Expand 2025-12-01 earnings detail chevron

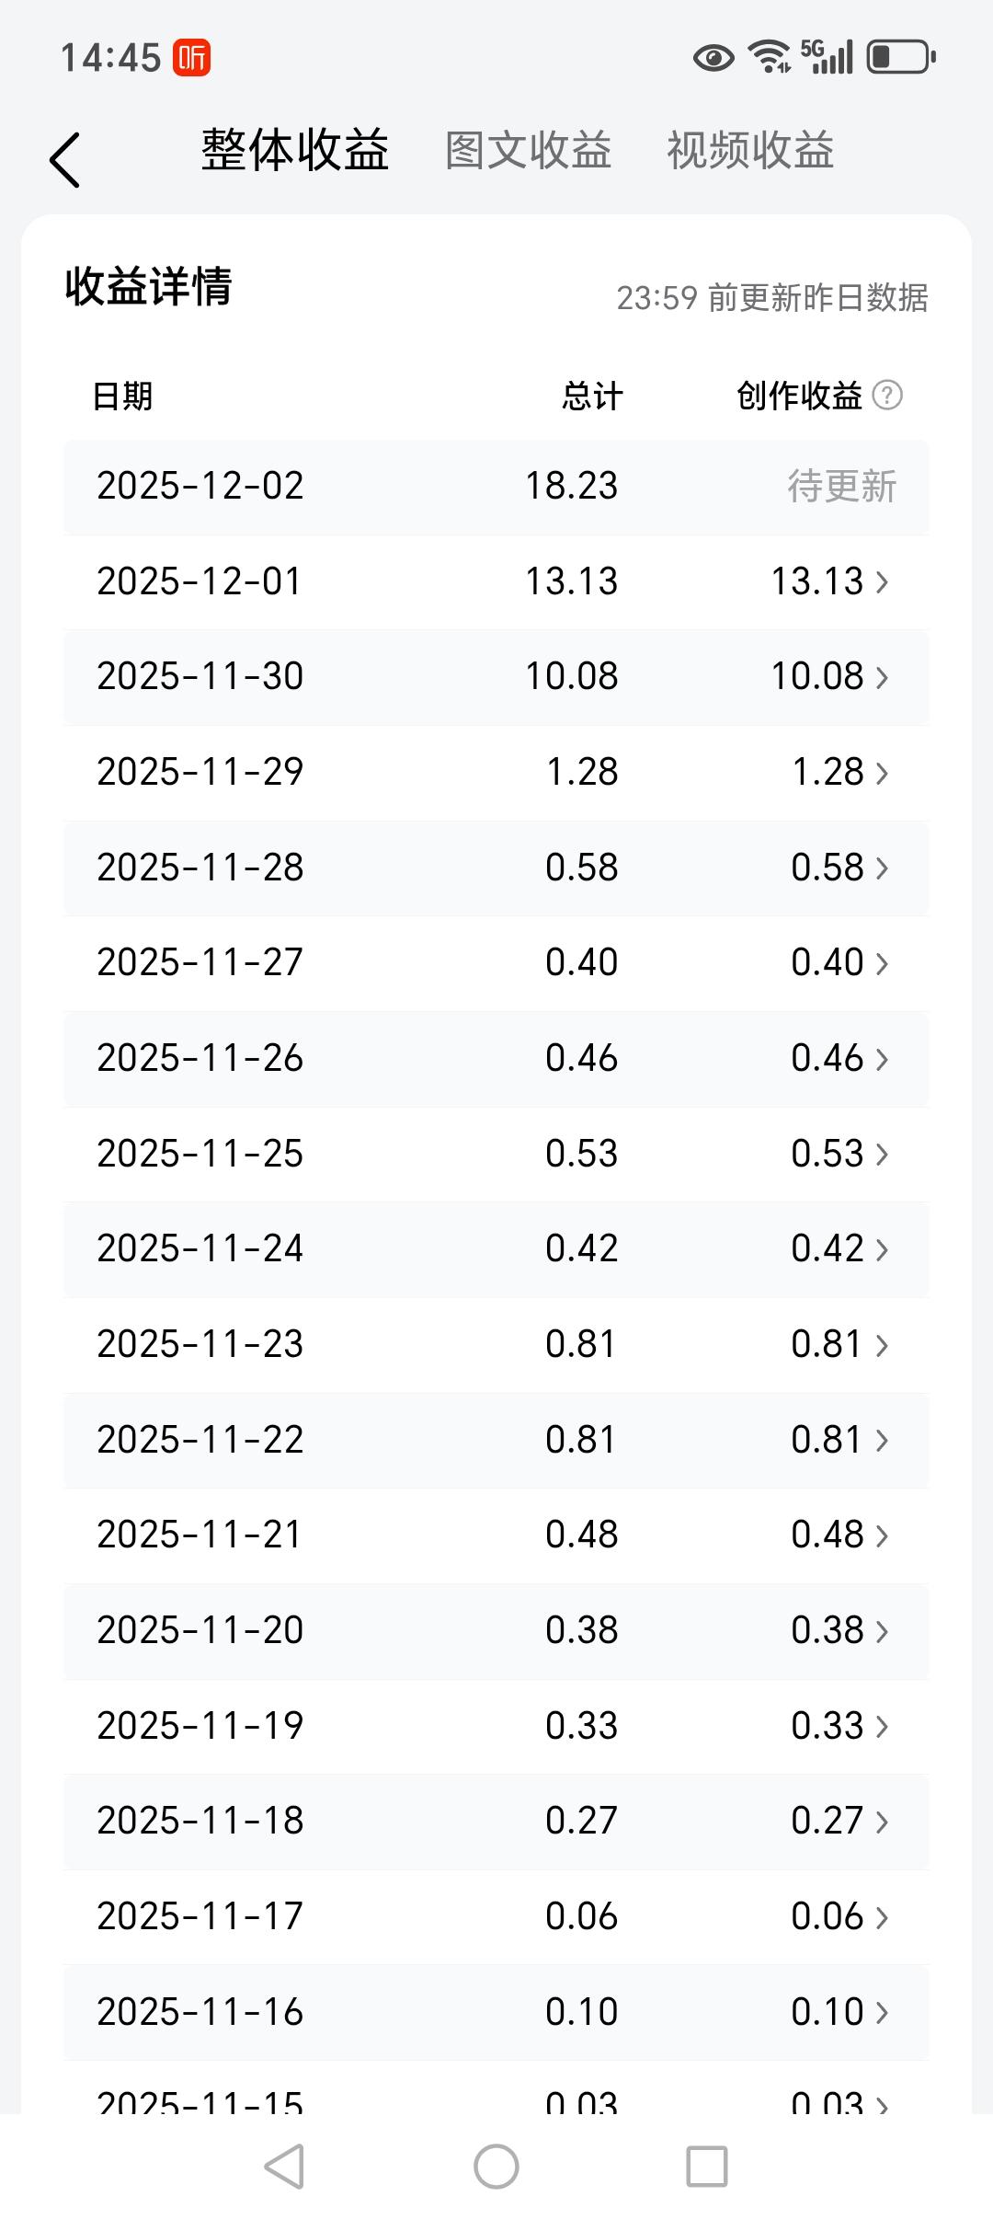882,581
